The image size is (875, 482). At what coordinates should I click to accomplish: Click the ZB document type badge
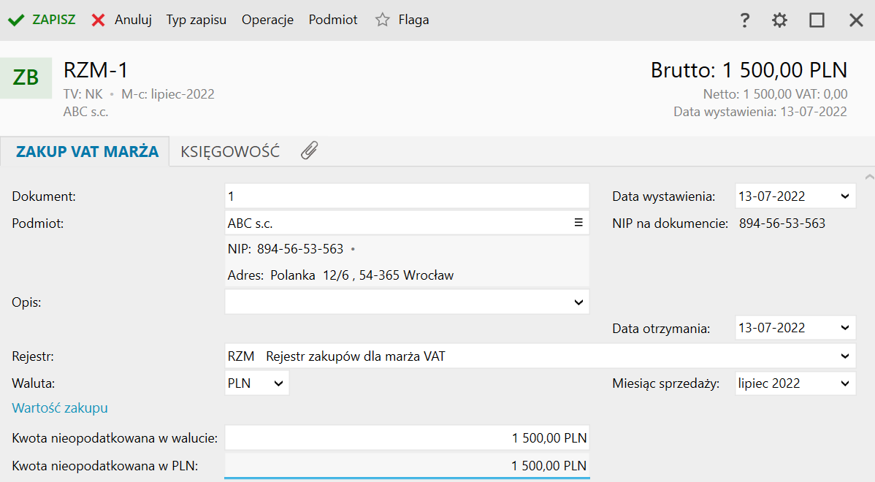26,77
